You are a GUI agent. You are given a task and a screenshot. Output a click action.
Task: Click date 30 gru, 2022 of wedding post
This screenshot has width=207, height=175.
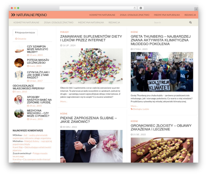click(68, 127)
